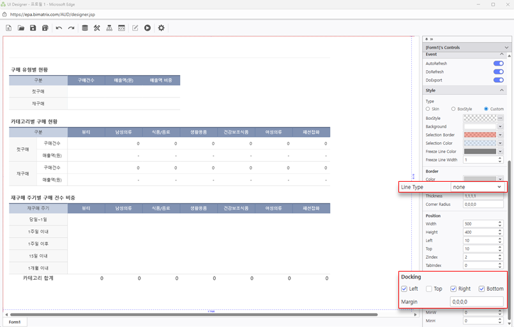Open the script code editor icon
This screenshot has width=514, height=327.
coord(121,28)
